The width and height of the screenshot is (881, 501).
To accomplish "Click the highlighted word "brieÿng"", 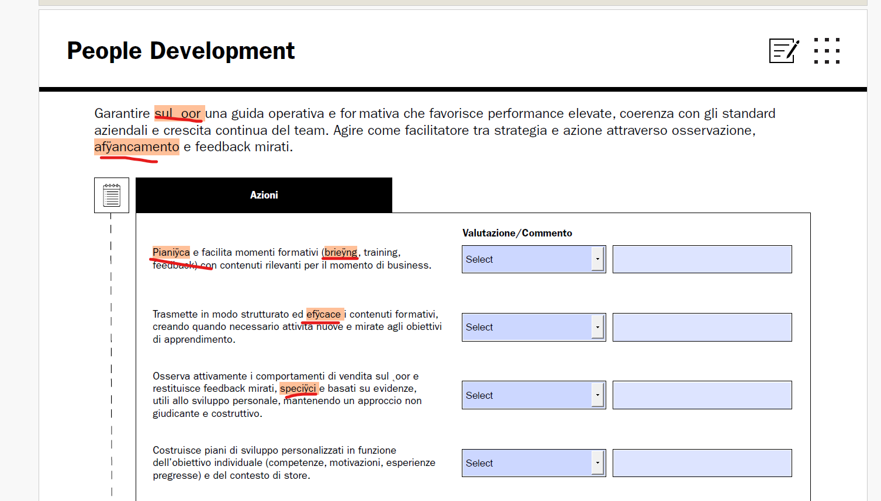I will (341, 252).
